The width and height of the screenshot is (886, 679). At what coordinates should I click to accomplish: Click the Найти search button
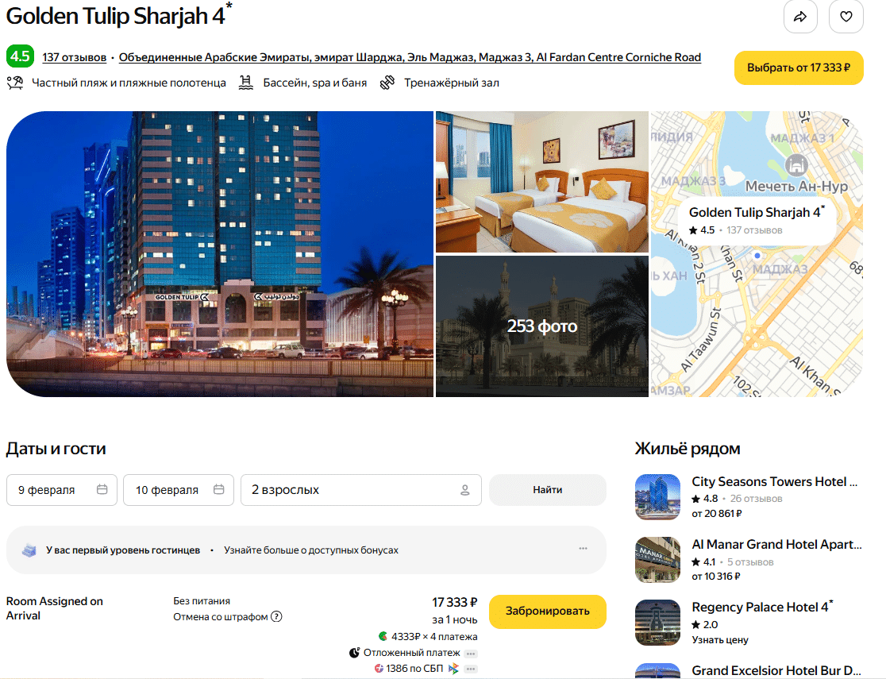(548, 490)
